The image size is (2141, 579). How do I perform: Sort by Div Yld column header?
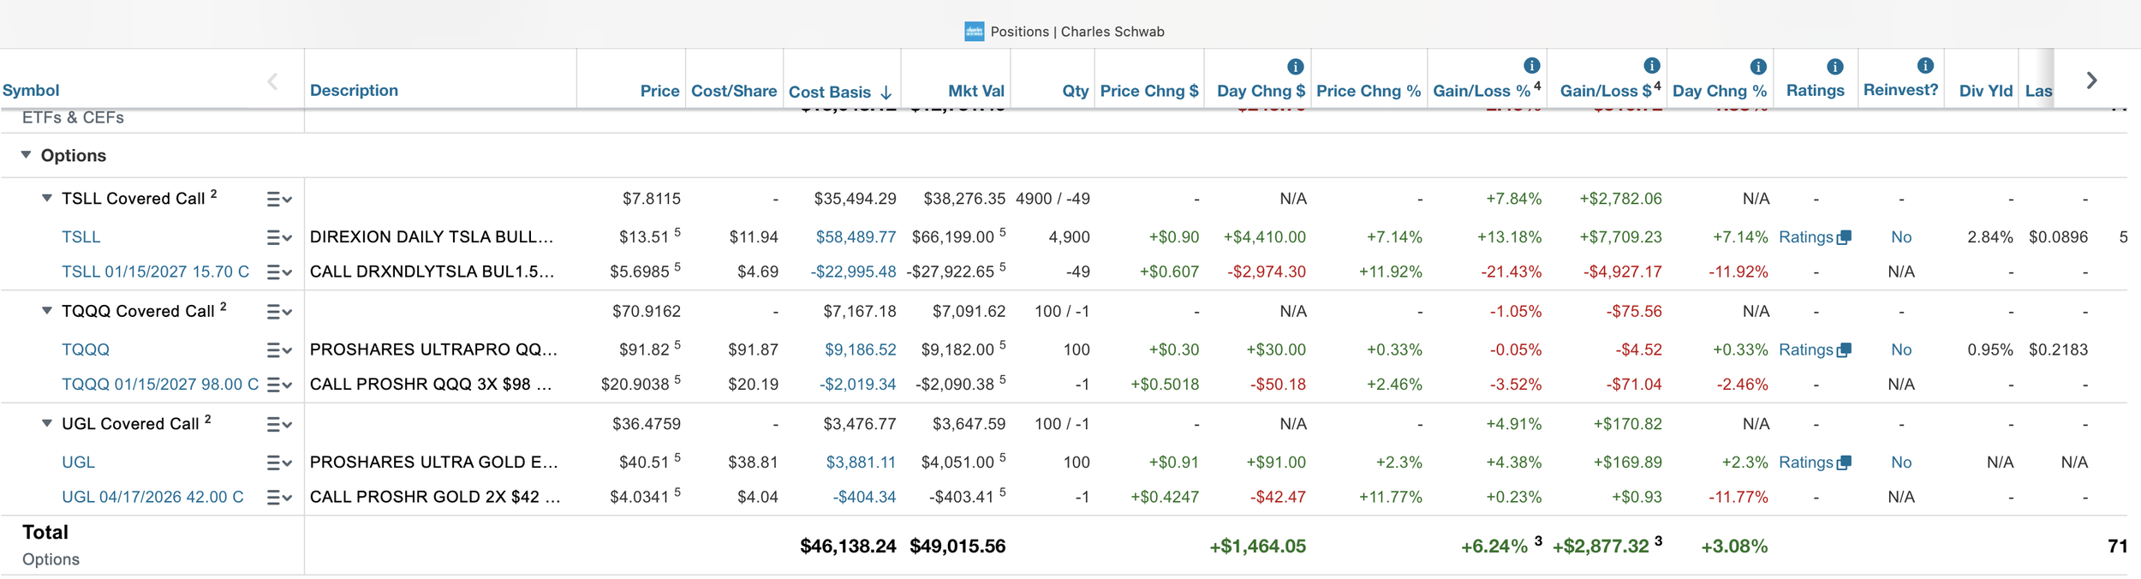point(1986,91)
